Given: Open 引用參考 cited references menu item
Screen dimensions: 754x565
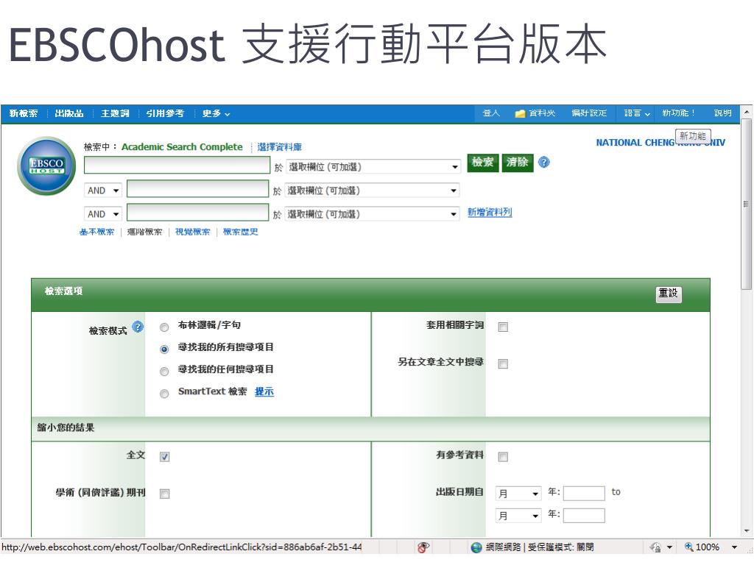Looking at the screenshot, I should (165, 113).
